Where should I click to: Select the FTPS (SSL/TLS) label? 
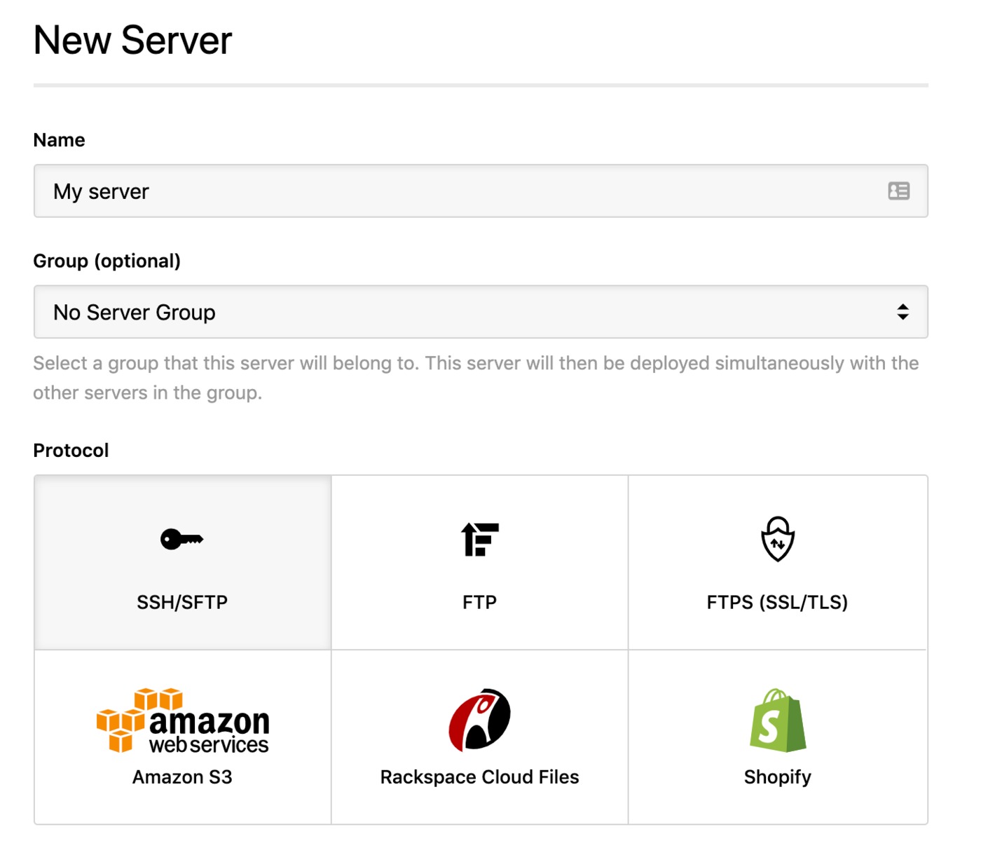(x=777, y=602)
